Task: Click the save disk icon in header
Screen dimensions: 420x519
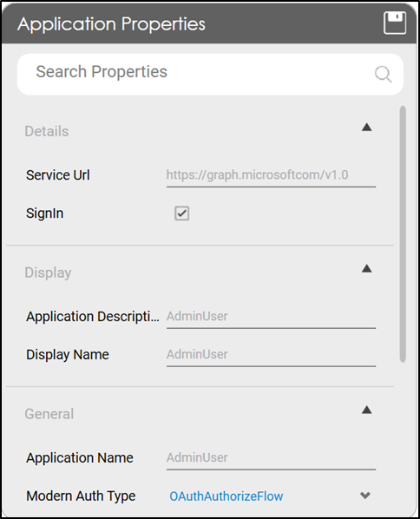Action: pos(395,23)
